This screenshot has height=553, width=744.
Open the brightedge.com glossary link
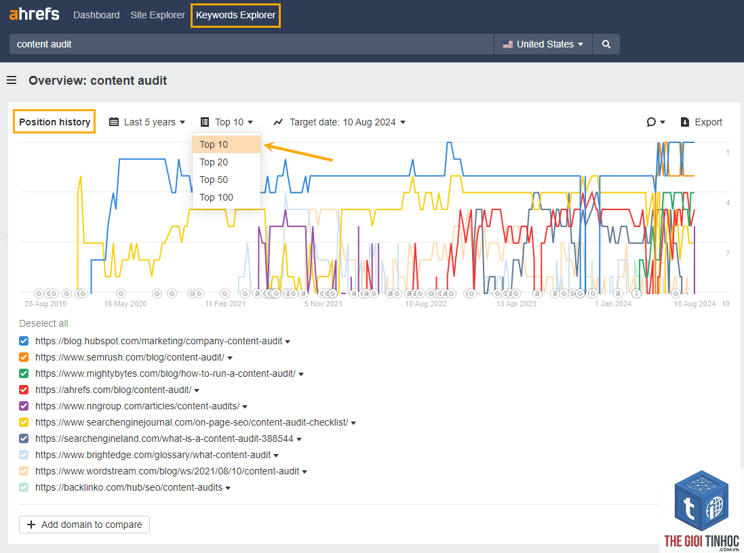click(153, 455)
